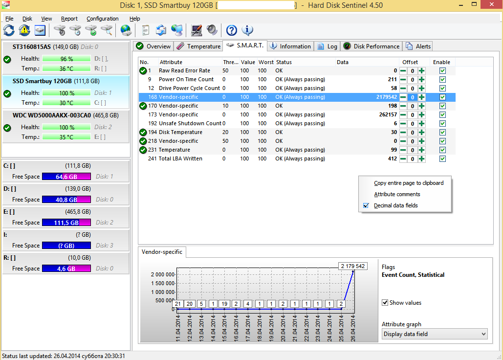The image size is (503, 360).
Task: Click the monitor with screwdriver configuration icon
Action: click(x=197, y=30)
